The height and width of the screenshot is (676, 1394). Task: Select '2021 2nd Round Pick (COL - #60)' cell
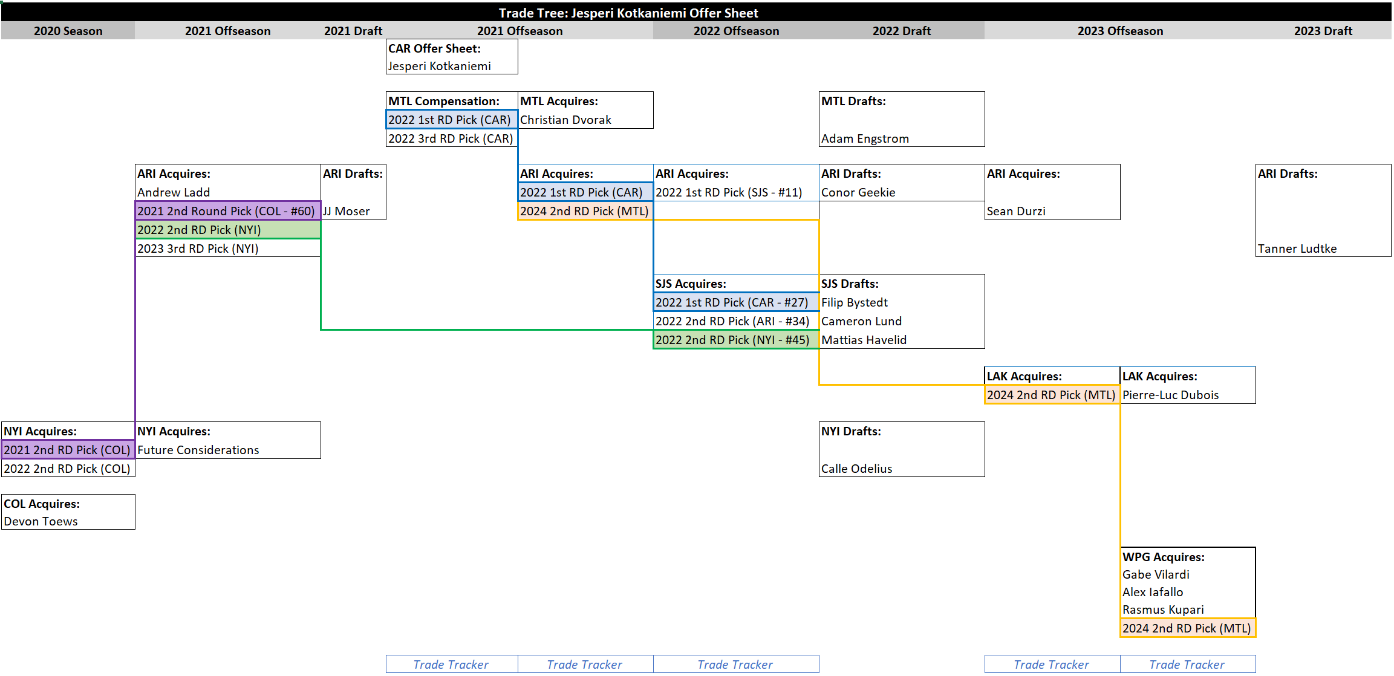pyautogui.click(x=228, y=211)
